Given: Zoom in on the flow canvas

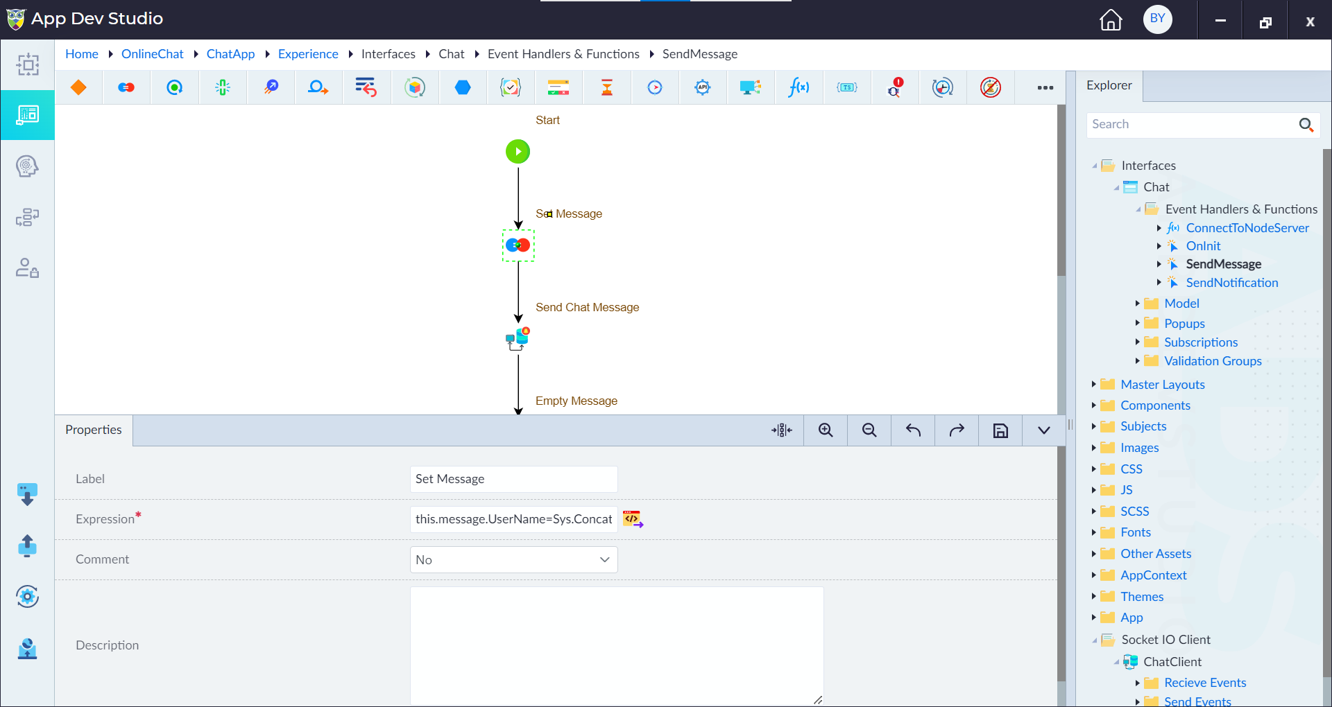Looking at the screenshot, I should (826, 430).
